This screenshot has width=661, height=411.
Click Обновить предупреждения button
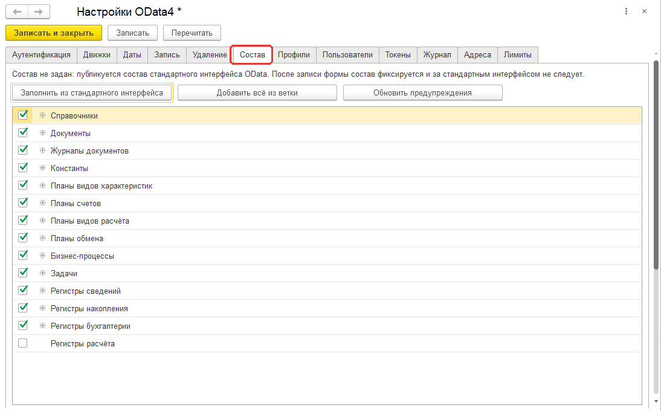click(x=422, y=92)
